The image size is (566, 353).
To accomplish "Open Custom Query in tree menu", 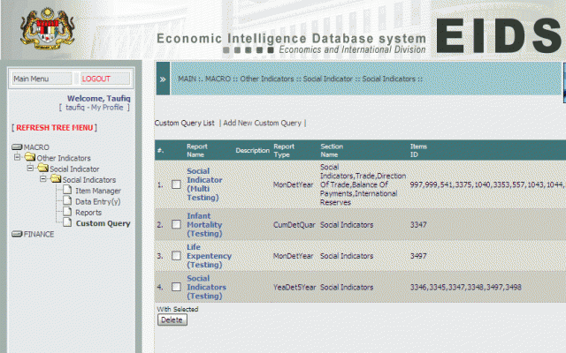I will 103,223.
